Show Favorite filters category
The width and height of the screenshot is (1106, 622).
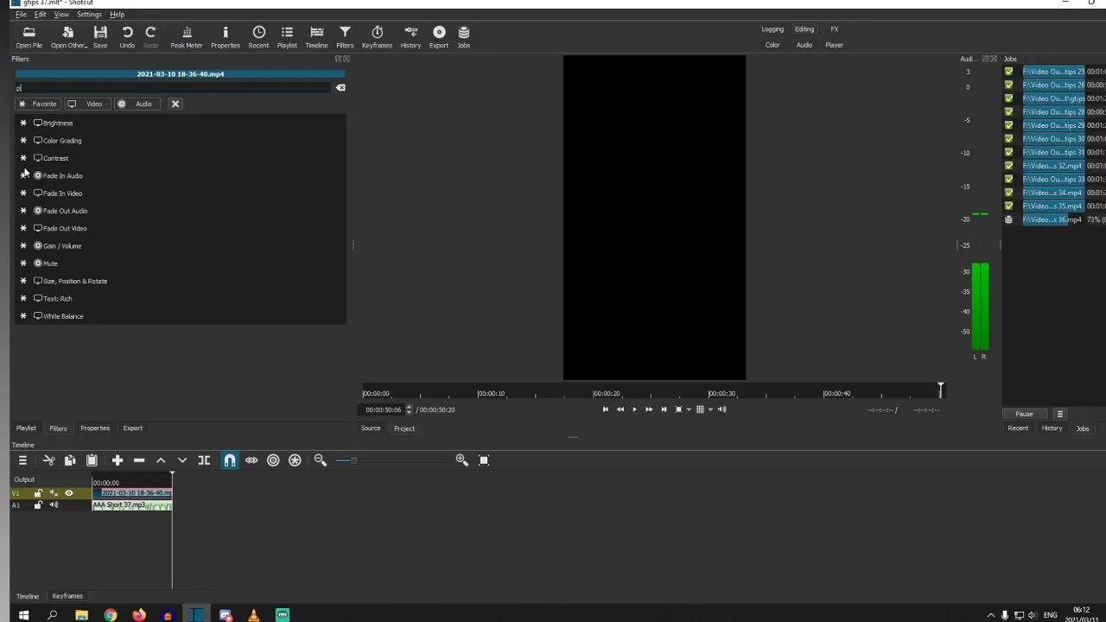click(37, 104)
